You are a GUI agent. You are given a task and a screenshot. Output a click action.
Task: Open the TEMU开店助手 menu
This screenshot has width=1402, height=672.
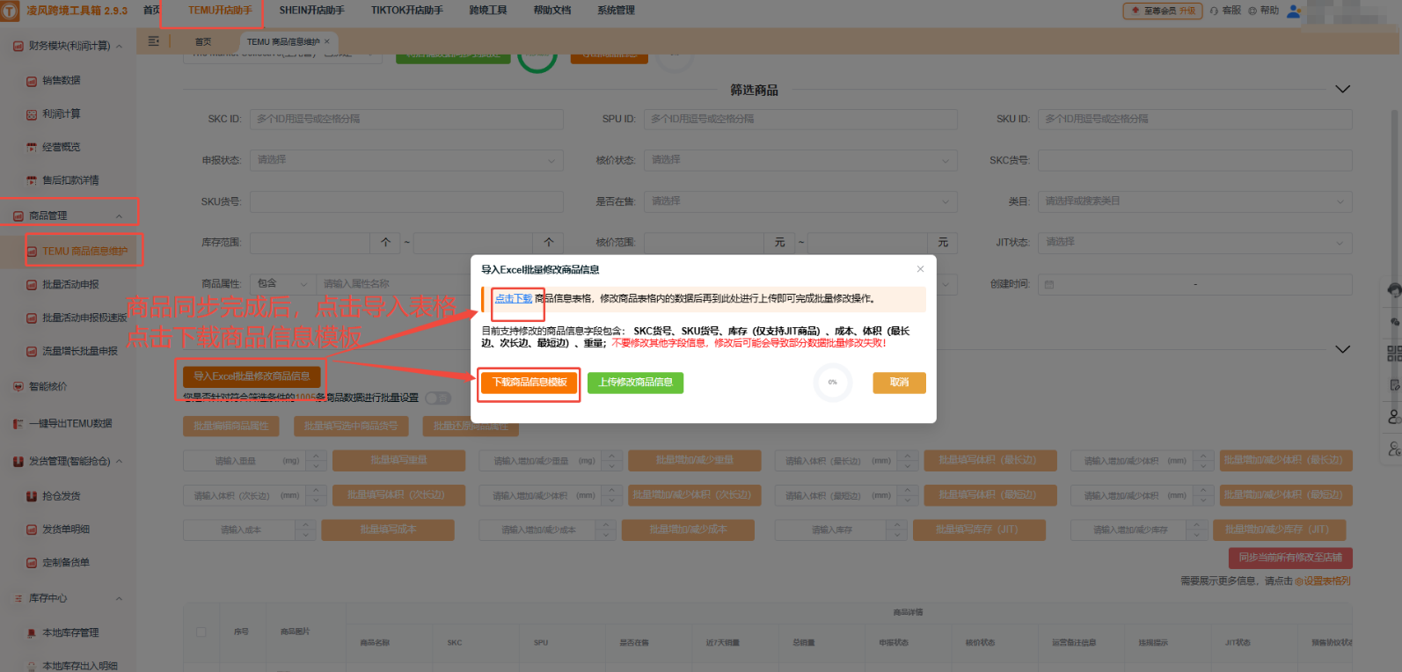coord(220,11)
